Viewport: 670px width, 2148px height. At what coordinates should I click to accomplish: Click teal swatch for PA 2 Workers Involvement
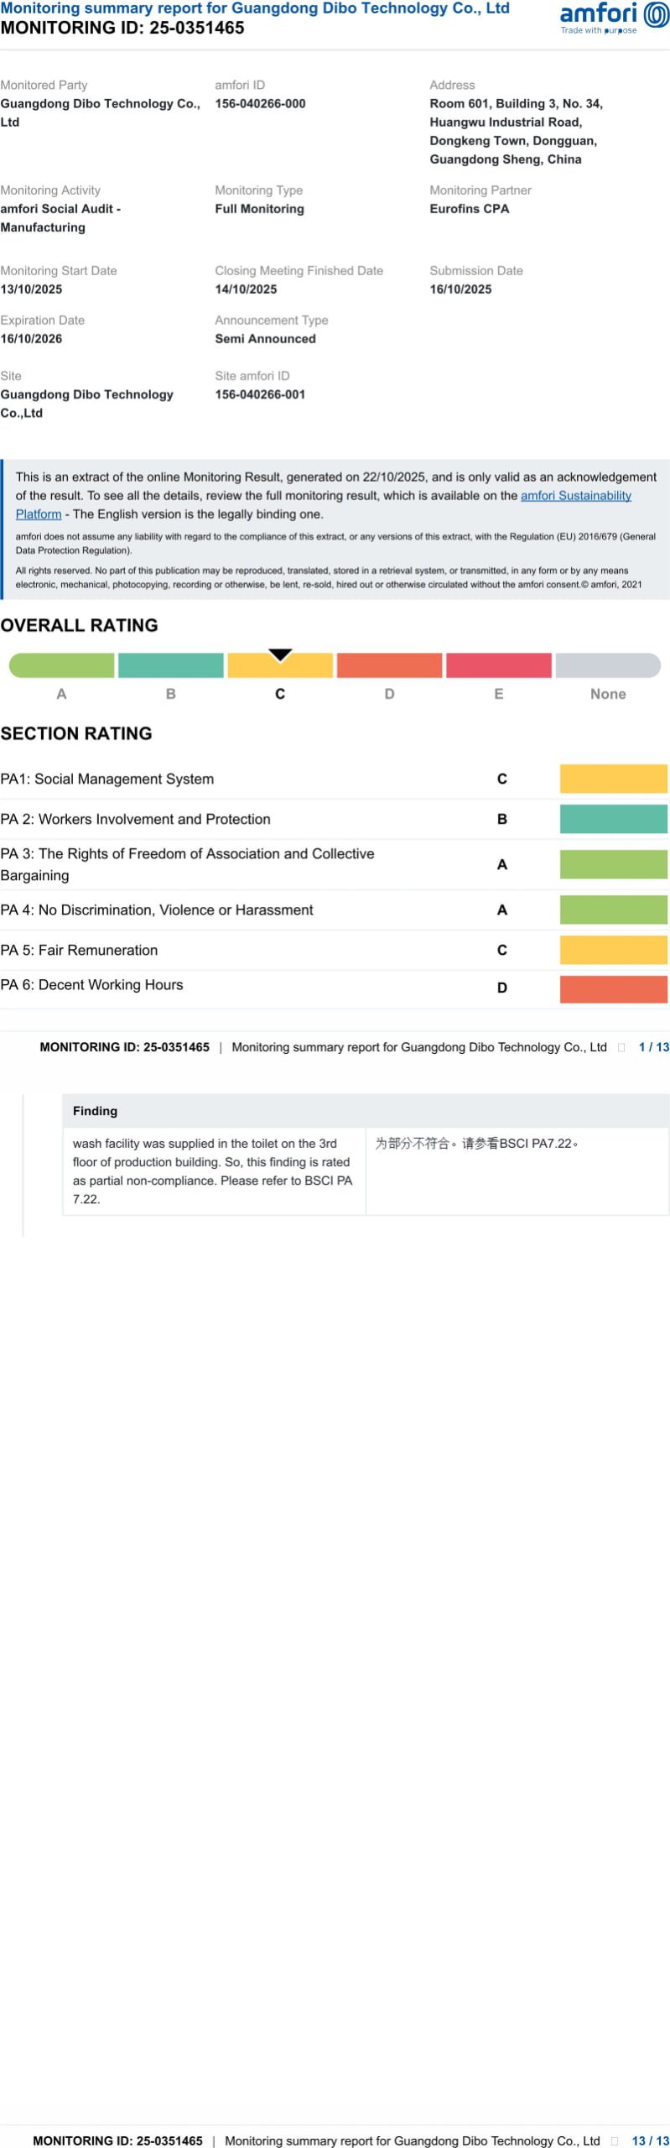click(x=614, y=819)
